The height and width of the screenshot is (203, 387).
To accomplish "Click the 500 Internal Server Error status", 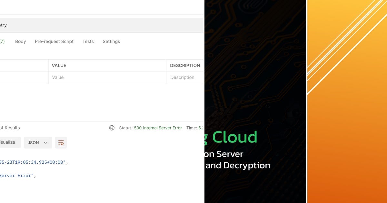I will [158, 128].
